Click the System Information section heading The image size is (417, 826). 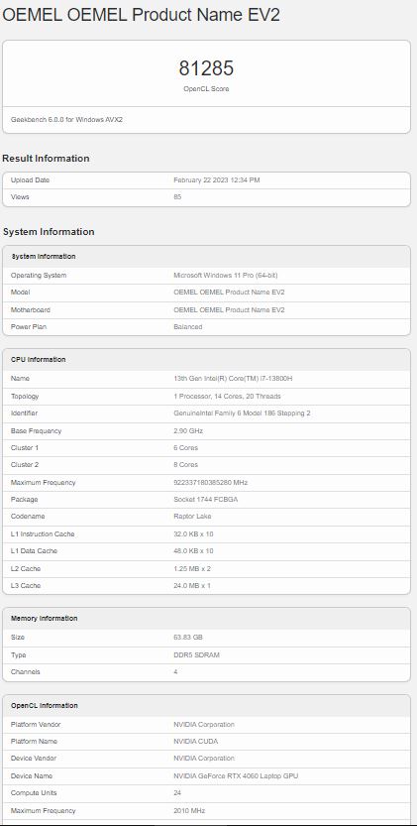click(49, 232)
